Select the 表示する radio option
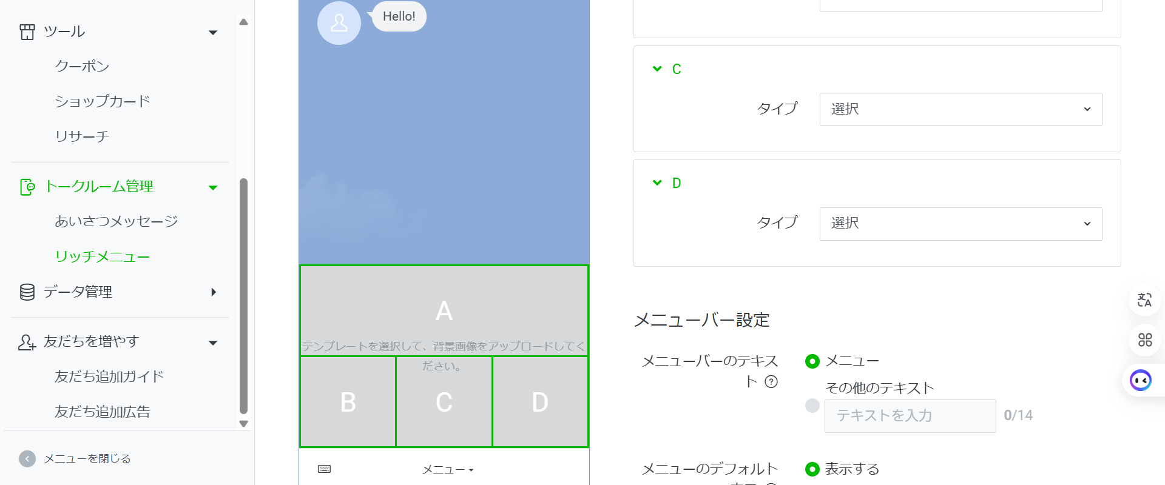The image size is (1165, 485). click(x=812, y=469)
